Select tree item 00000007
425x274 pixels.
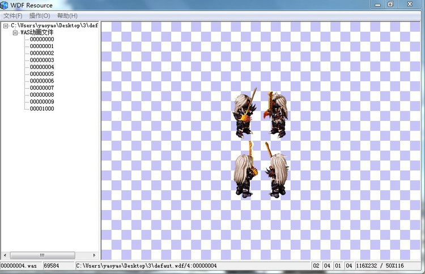coord(42,88)
